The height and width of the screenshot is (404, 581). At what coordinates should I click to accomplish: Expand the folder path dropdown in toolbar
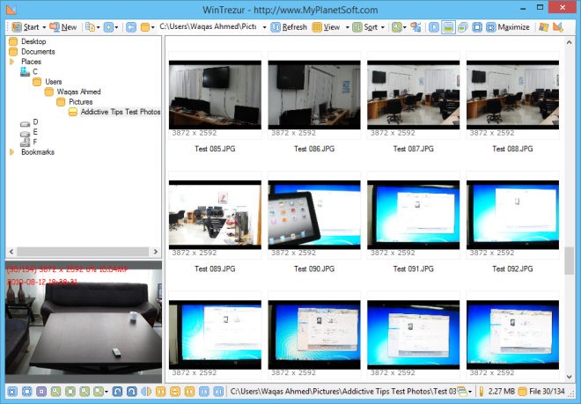pyautogui.click(x=264, y=27)
